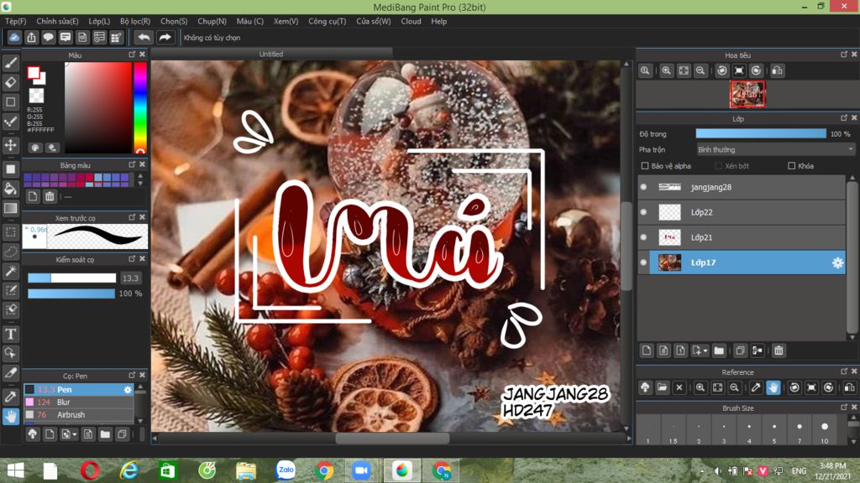Select the Text tool

[x=10, y=334]
